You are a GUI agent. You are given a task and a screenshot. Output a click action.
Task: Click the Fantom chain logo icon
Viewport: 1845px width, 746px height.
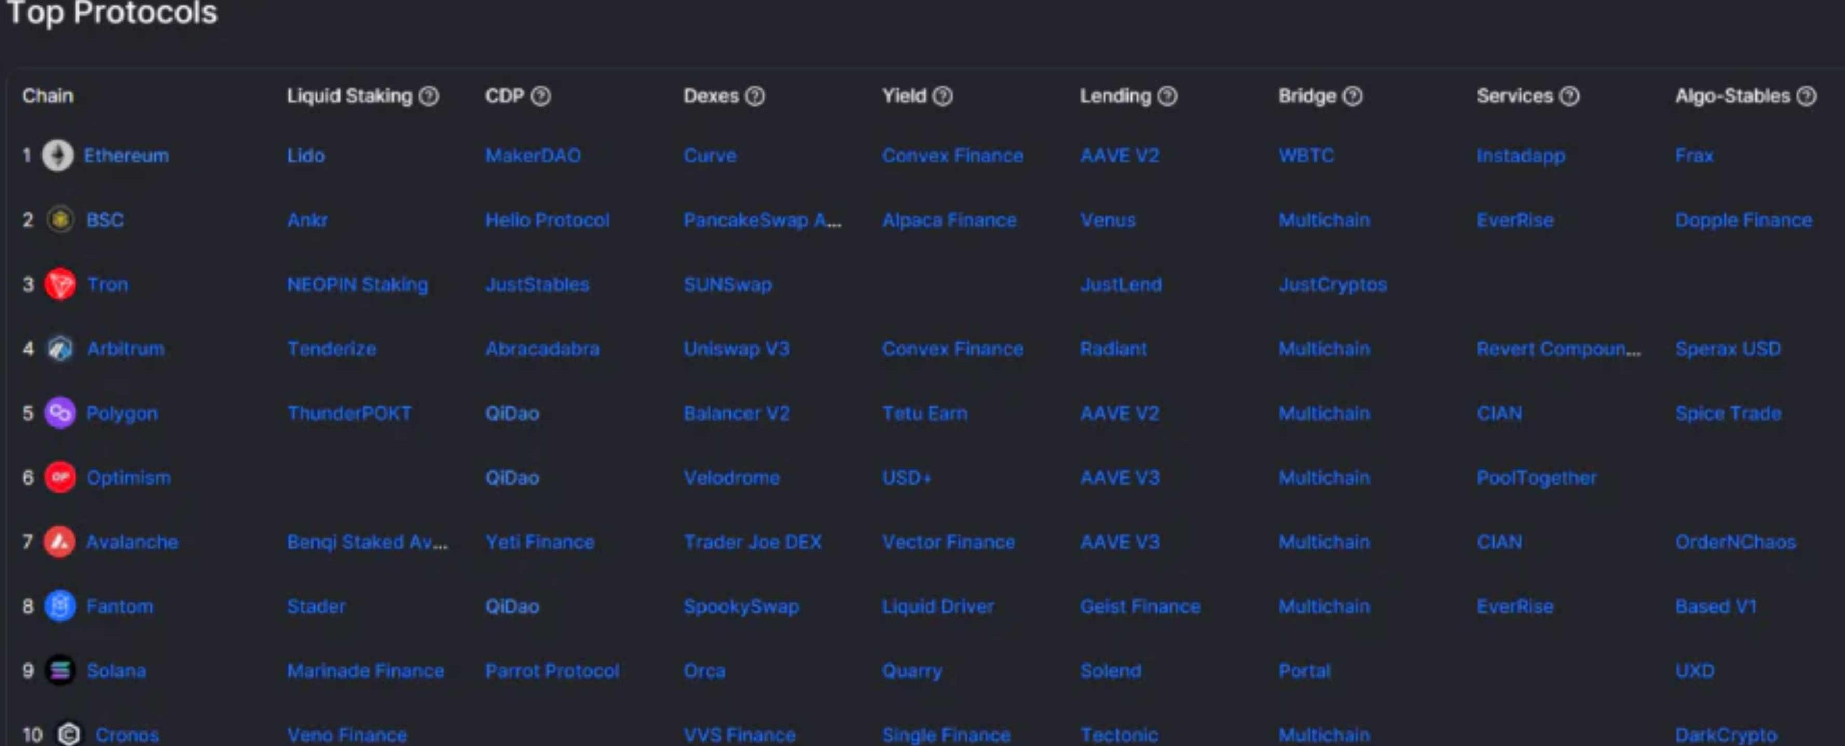(60, 606)
